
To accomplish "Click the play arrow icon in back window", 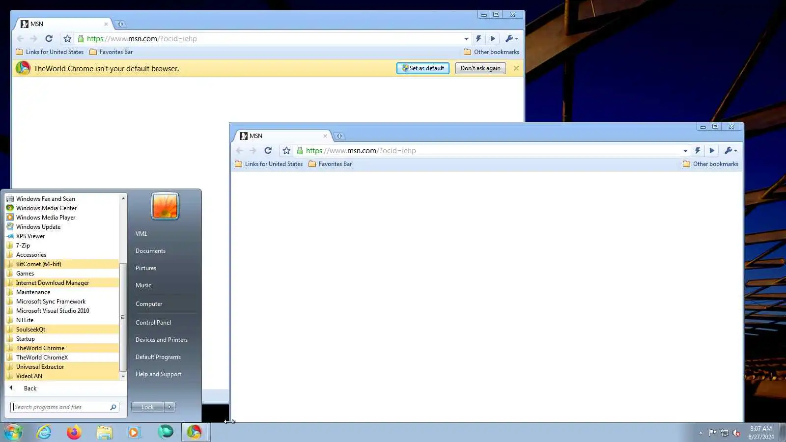I will [493, 38].
